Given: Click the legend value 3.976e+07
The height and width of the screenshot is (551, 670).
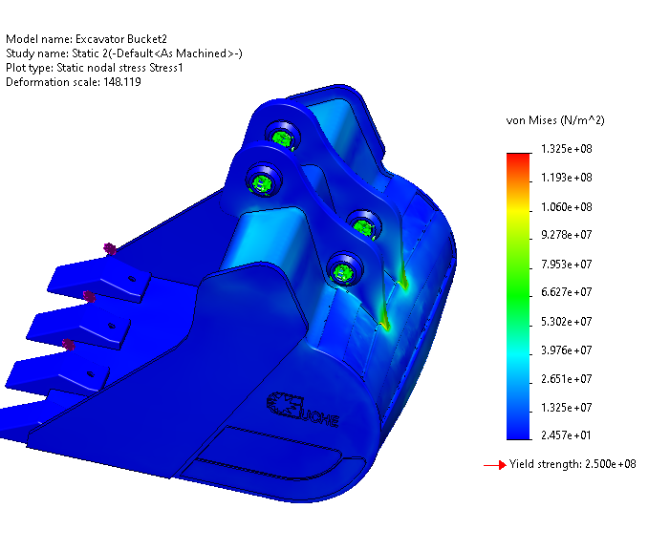Looking at the screenshot, I should coord(567,350).
